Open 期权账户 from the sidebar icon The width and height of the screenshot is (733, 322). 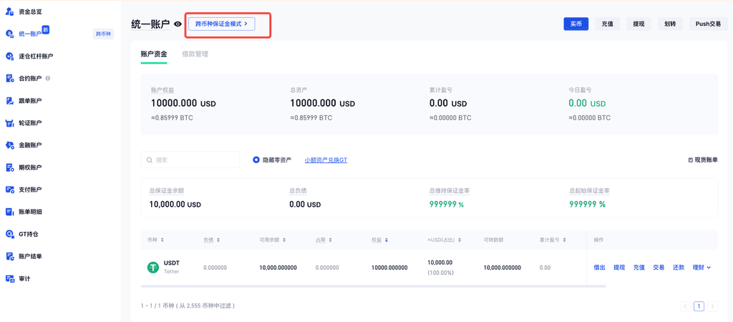(10, 167)
